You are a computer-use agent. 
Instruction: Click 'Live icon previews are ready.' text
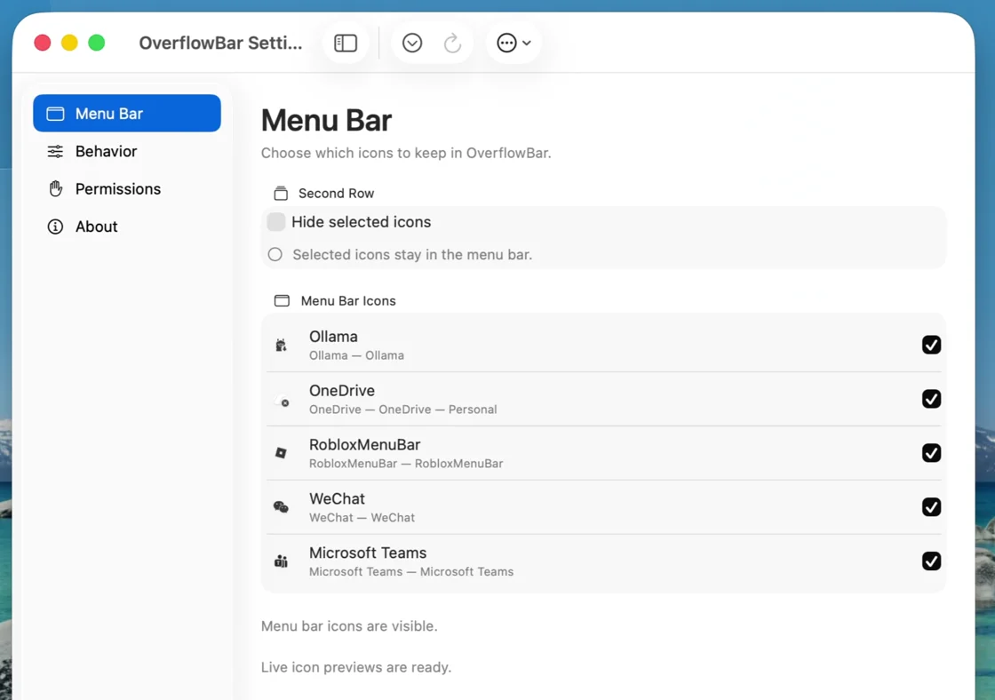coord(356,667)
